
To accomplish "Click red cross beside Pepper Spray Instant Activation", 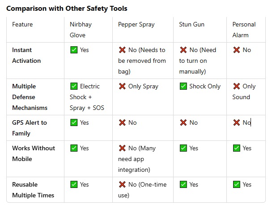I will click(x=122, y=50).
